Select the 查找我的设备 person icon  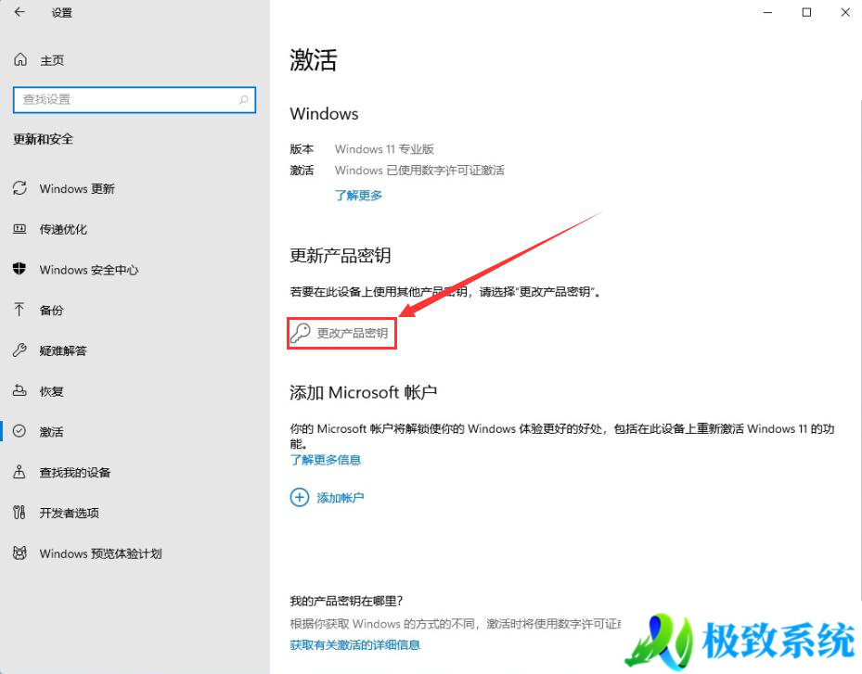[x=19, y=472]
